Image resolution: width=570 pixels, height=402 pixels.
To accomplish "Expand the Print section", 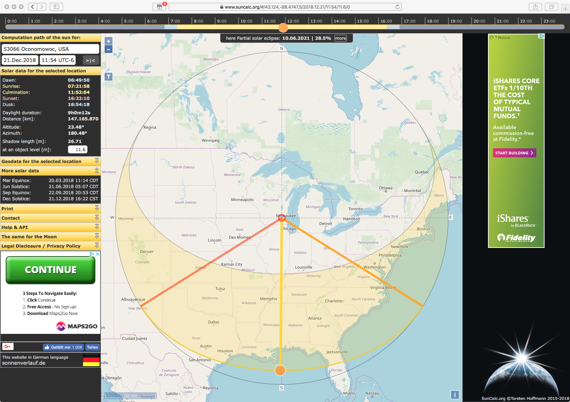I will coord(51,209).
